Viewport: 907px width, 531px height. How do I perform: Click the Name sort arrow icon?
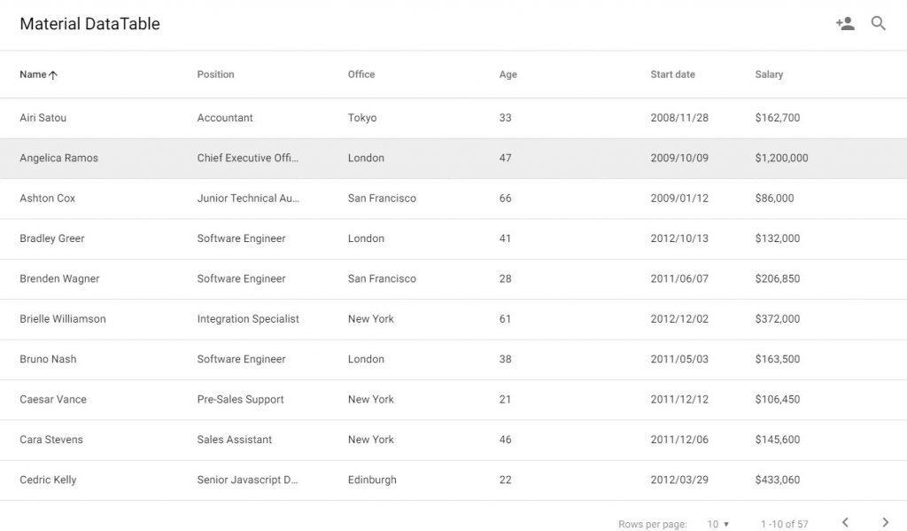53,74
